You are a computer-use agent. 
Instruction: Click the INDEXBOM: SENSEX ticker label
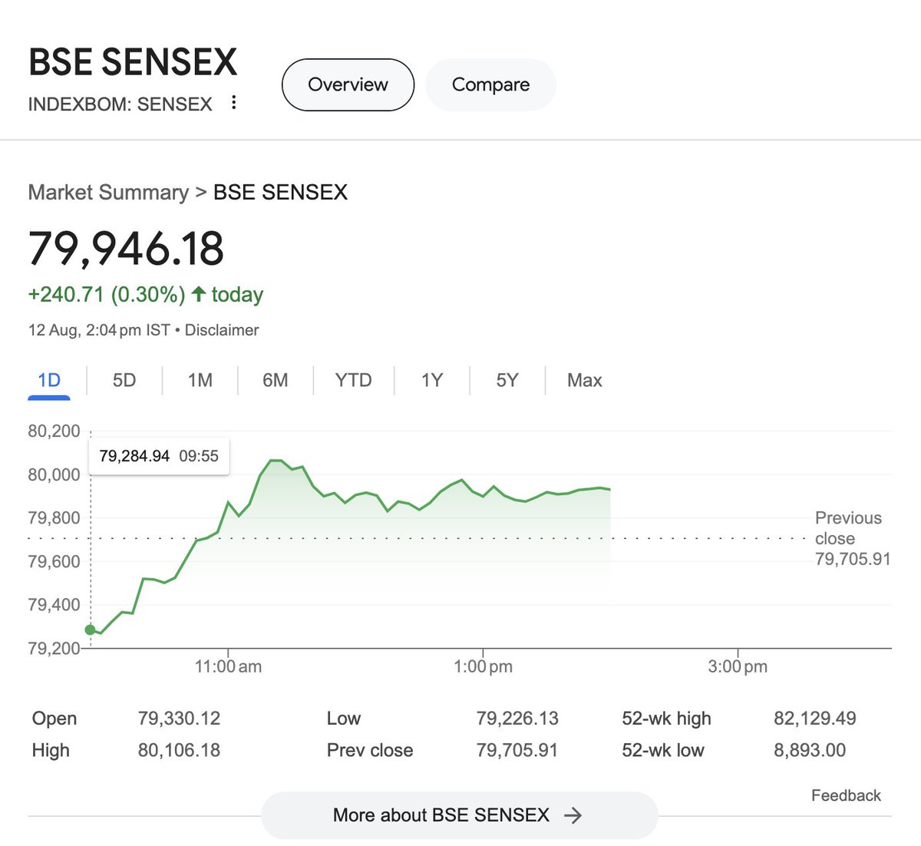pos(120,104)
